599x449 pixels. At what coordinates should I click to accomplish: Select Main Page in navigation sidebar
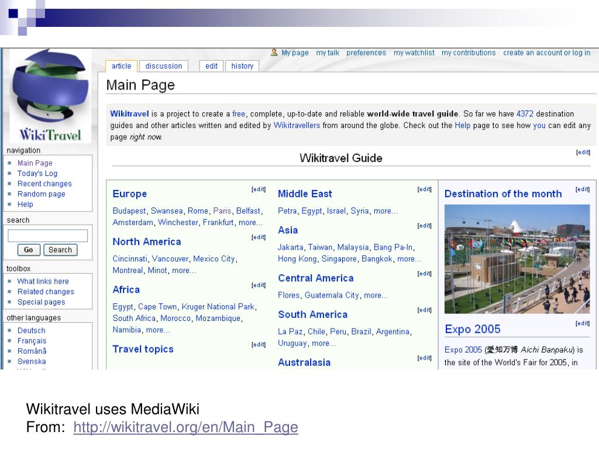click(35, 163)
